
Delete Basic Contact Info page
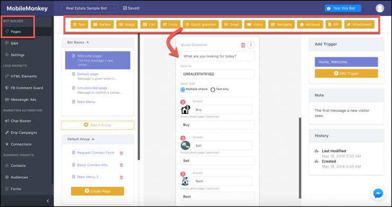(121, 165)
